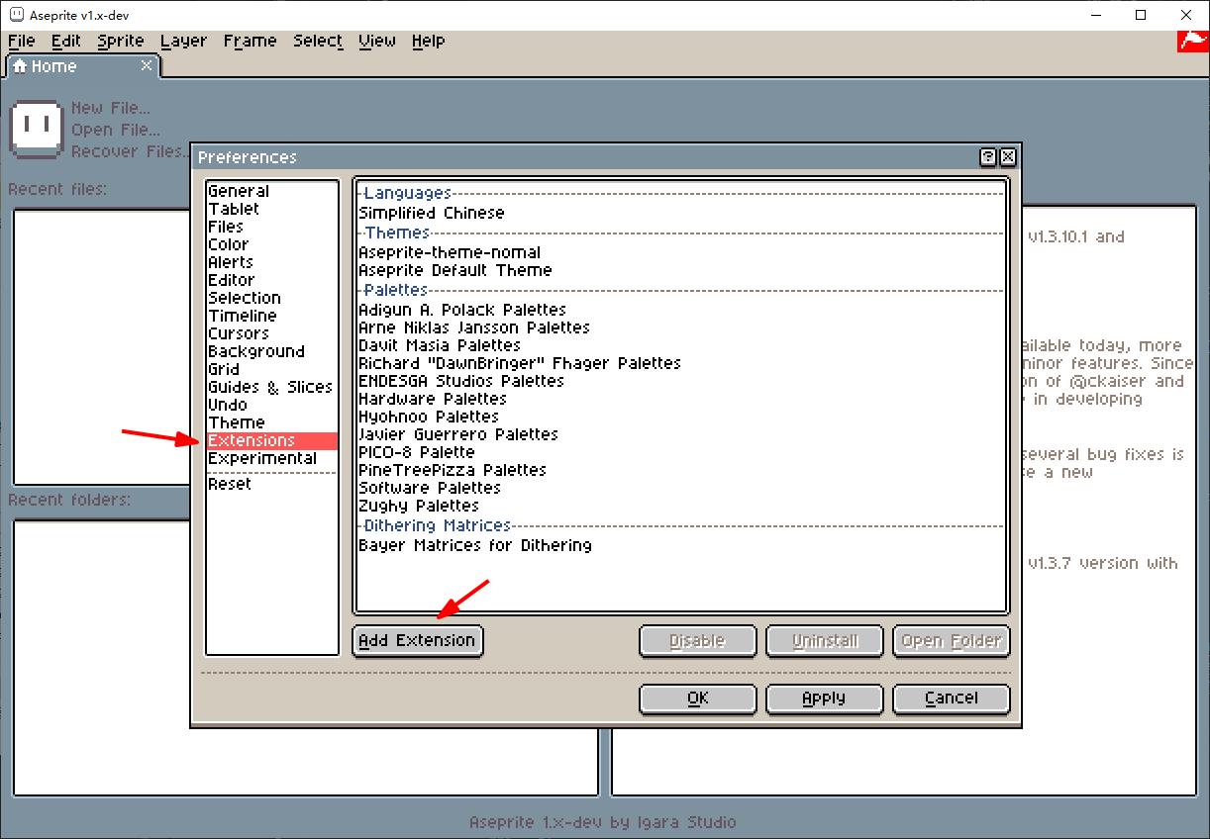Open the View menu
Screen dimensions: 1210x839
(x=377, y=41)
